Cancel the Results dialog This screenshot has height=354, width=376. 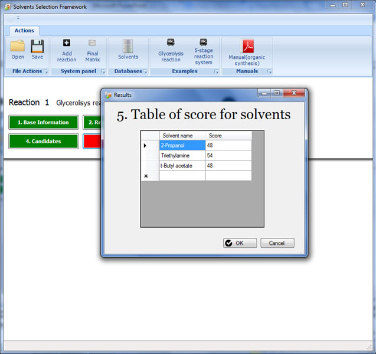tap(277, 243)
